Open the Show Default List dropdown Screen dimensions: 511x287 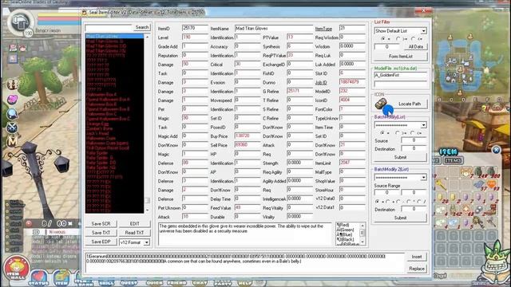pos(423,31)
